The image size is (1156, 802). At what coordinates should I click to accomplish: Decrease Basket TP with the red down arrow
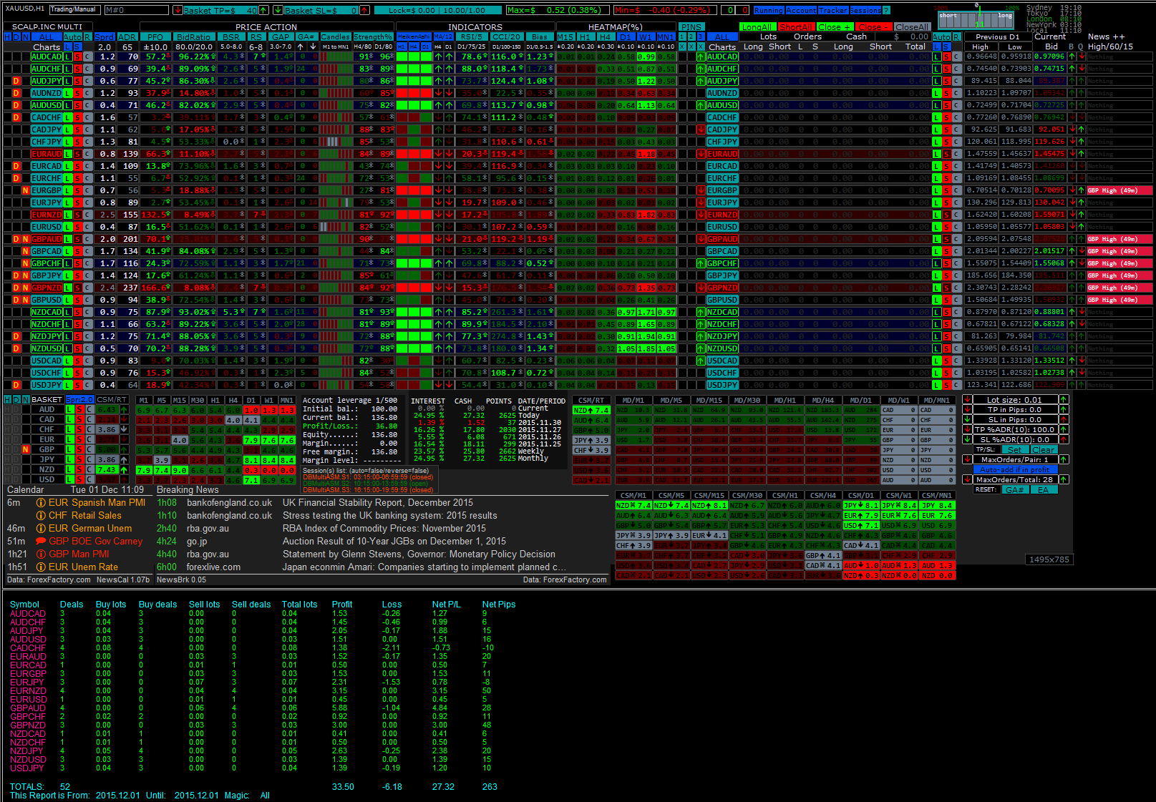tap(178, 10)
